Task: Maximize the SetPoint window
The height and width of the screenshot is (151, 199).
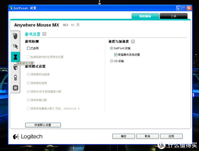Action: (x=184, y=8)
